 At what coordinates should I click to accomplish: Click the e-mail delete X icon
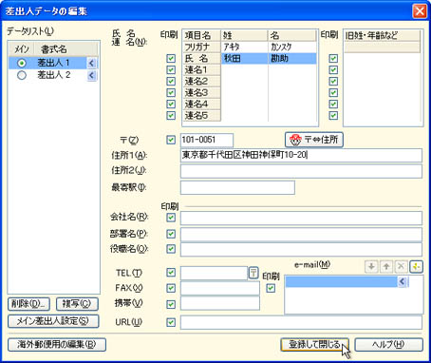tap(401, 267)
